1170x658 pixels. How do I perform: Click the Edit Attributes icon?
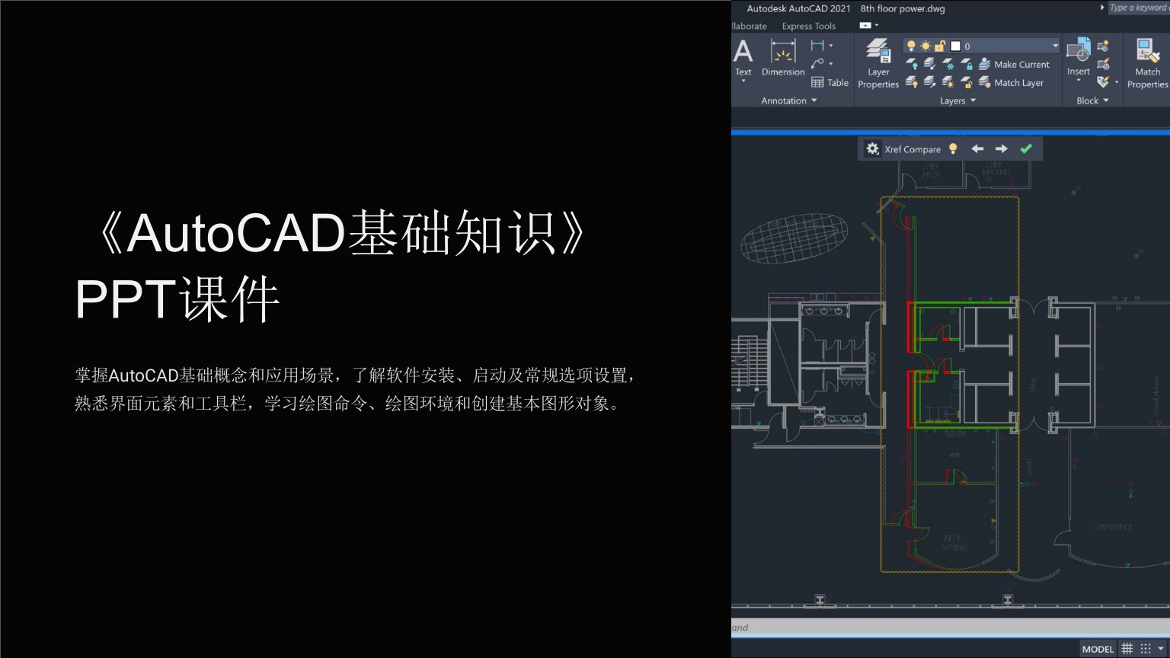(x=1103, y=82)
